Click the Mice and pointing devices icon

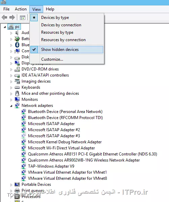pos(17,93)
